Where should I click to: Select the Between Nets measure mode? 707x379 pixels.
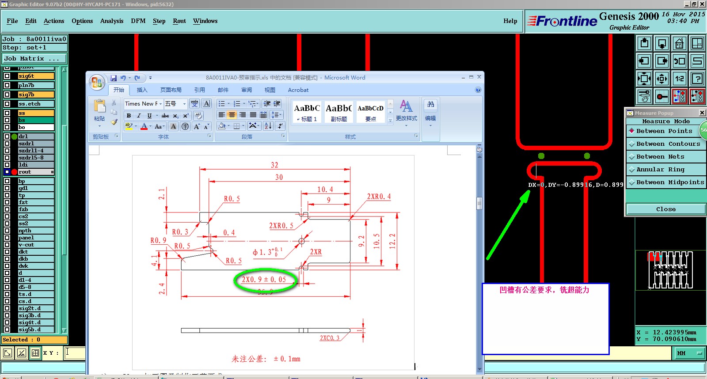[666, 157]
